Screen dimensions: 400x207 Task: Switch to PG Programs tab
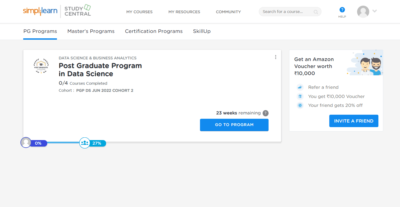(x=40, y=31)
